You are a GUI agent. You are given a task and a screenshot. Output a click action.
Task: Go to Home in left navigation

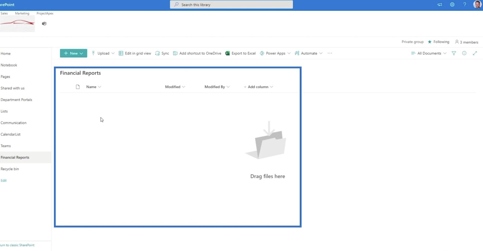pos(5,54)
